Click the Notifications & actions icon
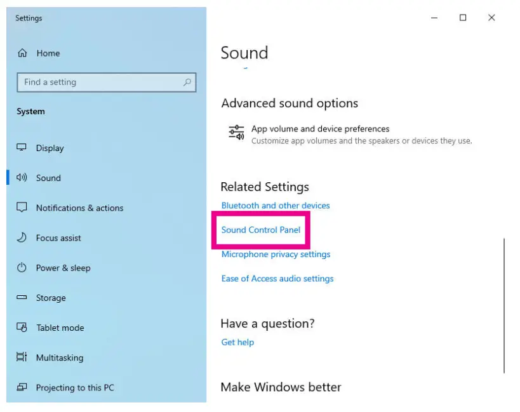Viewport: 520px width, 412px height. pos(22,208)
